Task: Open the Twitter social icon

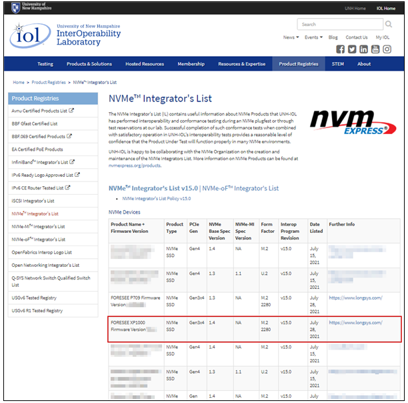Action: (x=352, y=49)
